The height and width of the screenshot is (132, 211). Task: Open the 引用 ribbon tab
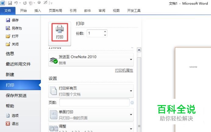pos(73,11)
